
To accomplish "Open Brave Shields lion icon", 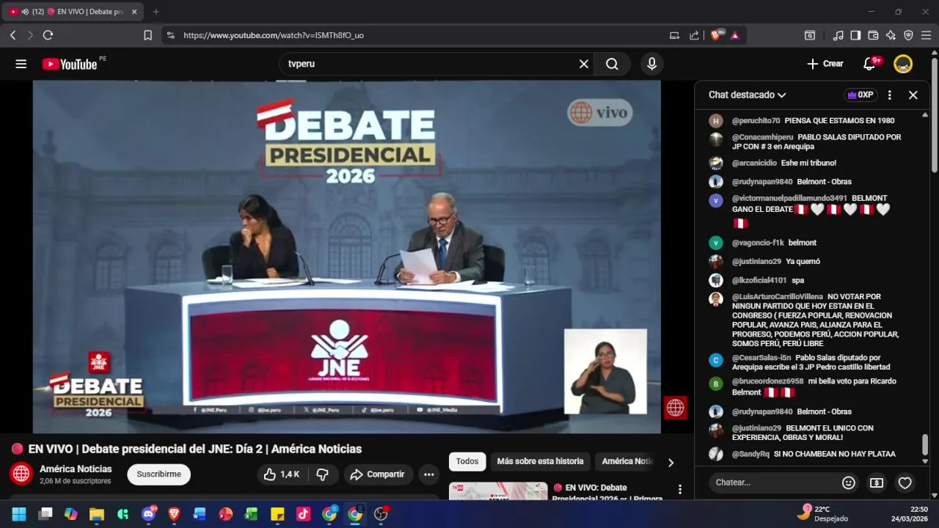I will pyautogui.click(x=716, y=35).
